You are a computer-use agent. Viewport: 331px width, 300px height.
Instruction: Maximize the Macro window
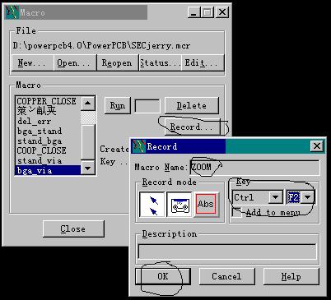pyautogui.click(x=207, y=12)
